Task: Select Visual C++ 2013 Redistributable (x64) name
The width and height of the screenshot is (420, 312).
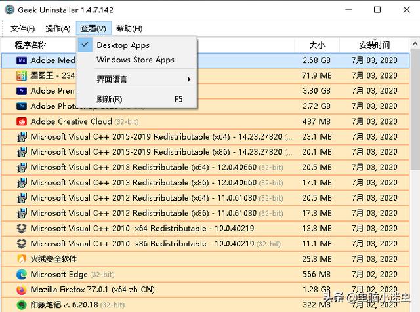Action: pyautogui.click(x=157, y=168)
